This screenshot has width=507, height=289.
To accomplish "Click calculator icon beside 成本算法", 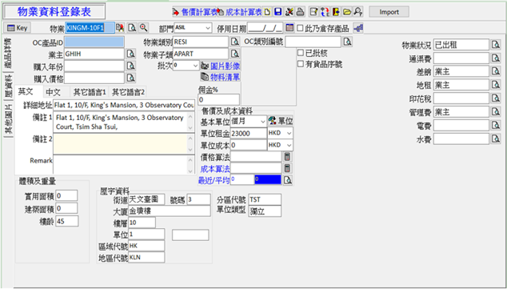I will click(287, 168).
